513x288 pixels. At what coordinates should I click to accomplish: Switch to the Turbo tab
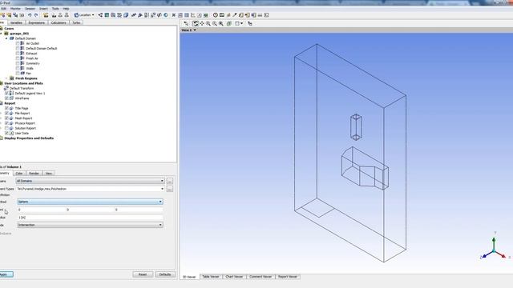[76, 23]
